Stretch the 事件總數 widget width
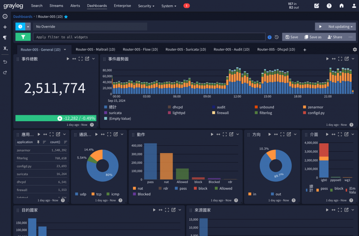This screenshot has width=359, height=236. point(74,59)
